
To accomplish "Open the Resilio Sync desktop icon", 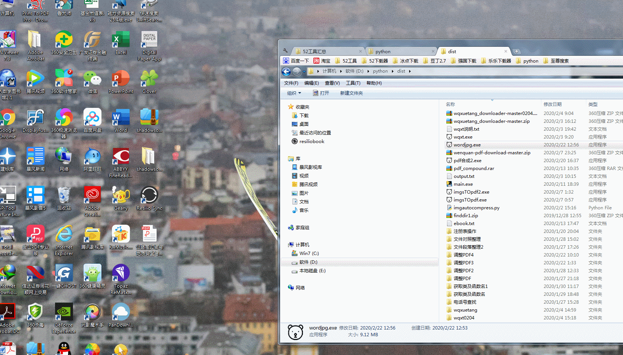I will pos(149,199).
